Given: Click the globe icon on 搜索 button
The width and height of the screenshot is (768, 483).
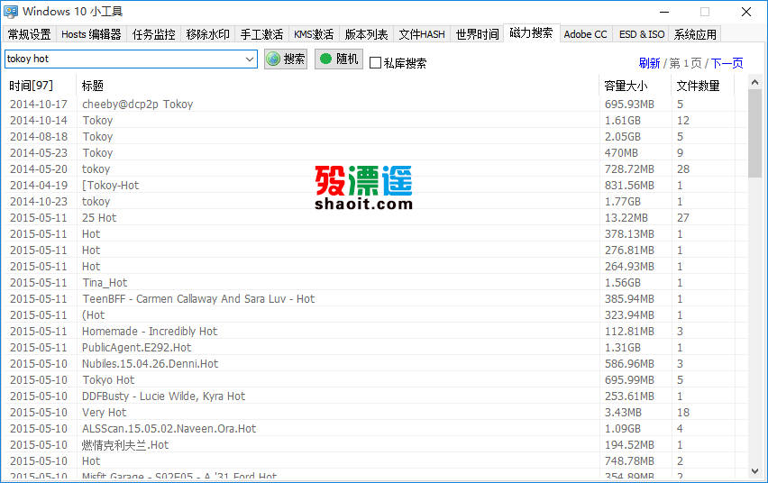Looking at the screenshot, I should coord(273,59).
